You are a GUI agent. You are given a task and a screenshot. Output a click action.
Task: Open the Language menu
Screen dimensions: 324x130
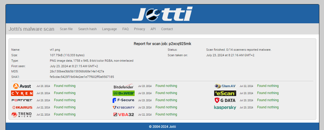click(110, 29)
